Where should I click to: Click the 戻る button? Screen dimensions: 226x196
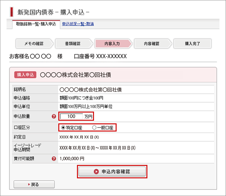34,184
